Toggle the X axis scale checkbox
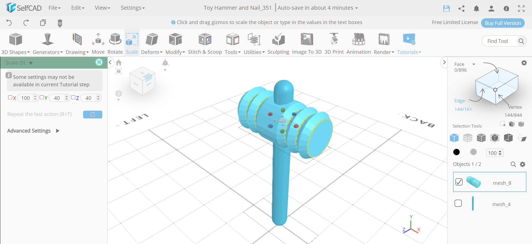Image resolution: width=532 pixels, height=244 pixels. [10, 97]
